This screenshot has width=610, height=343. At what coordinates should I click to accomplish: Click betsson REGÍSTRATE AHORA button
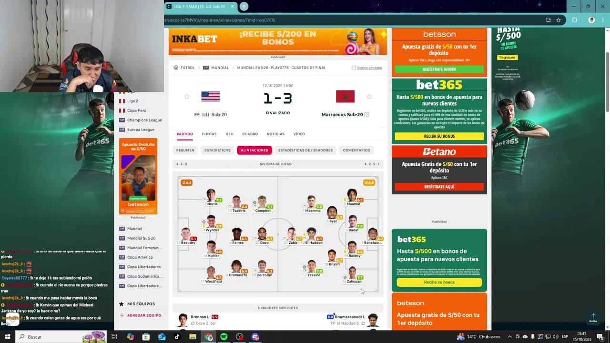[x=439, y=69]
